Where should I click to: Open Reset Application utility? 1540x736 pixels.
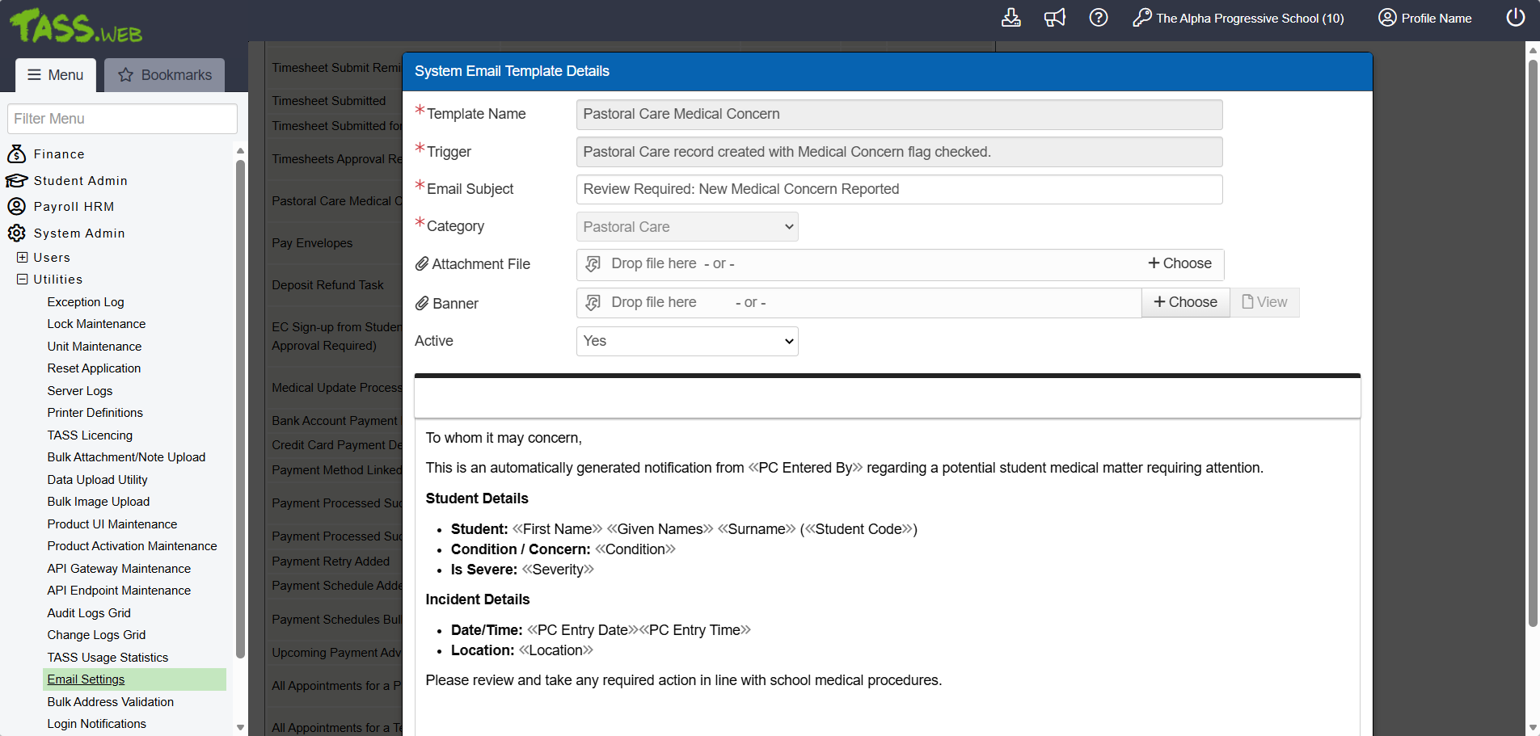point(94,368)
